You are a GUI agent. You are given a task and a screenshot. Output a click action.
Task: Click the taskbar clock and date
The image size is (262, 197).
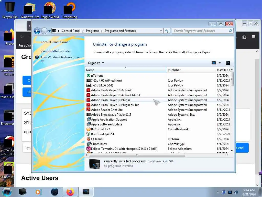click(249, 192)
